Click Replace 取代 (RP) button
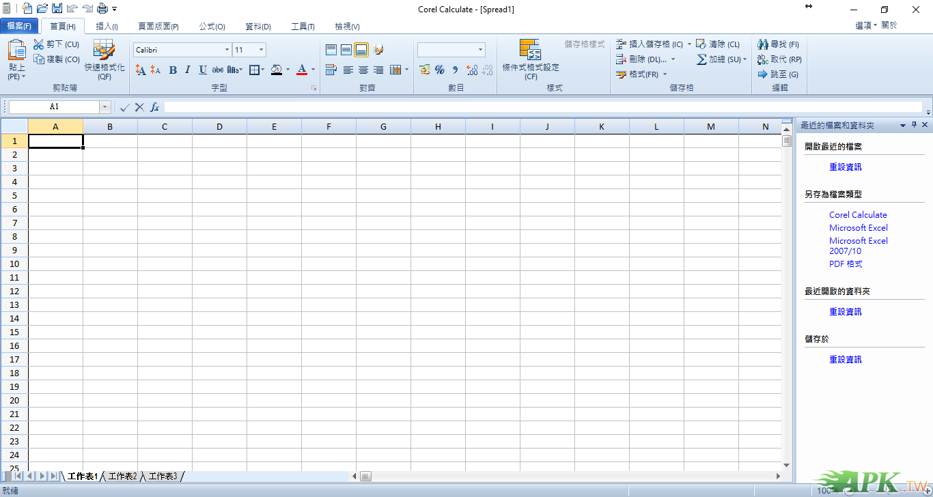This screenshot has width=933, height=497. tap(779, 59)
